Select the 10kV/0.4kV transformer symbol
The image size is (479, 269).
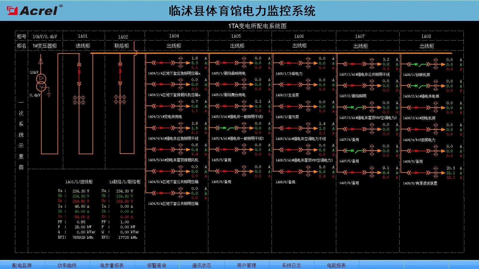pos(41,83)
